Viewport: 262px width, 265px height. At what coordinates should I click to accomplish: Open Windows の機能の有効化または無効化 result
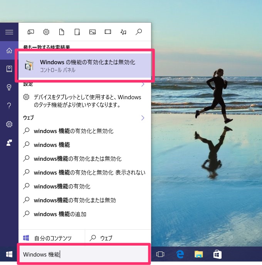(x=85, y=65)
